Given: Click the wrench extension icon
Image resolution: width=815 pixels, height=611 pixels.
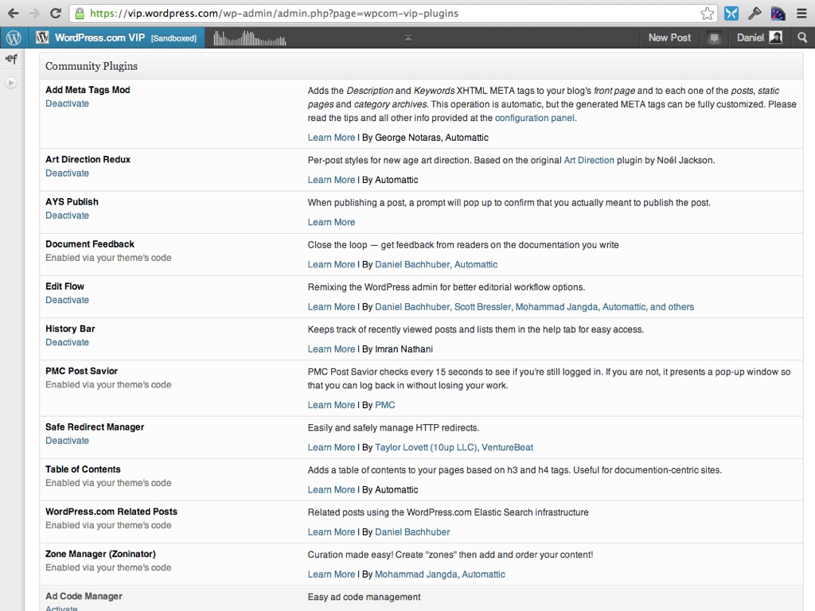Looking at the screenshot, I should click(x=755, y=14).
